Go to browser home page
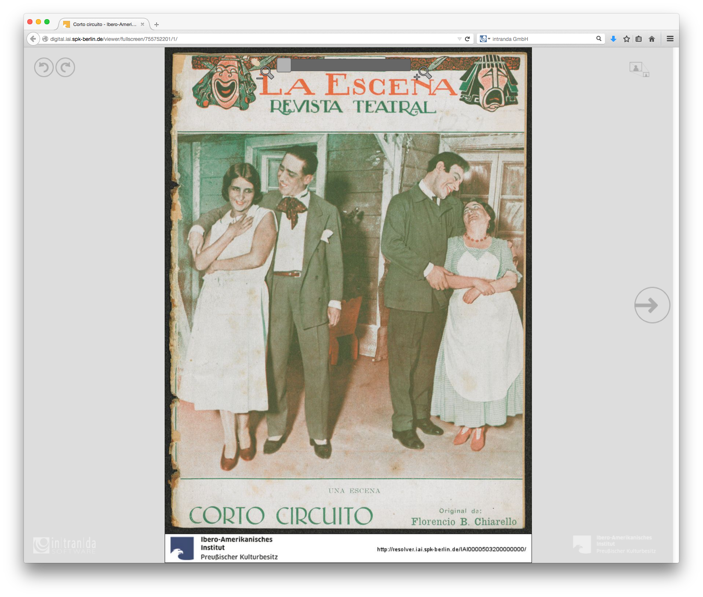Image resolution: width=703 pixels, height=597 pixels. [x=651, y=39]
